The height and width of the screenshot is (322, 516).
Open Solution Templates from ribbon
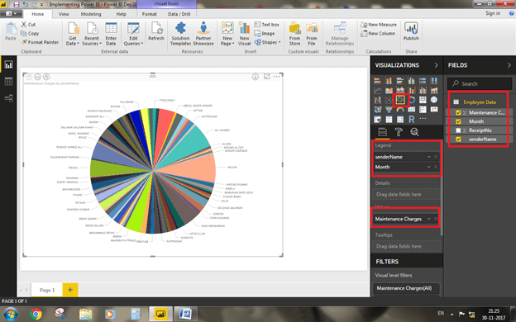(180, 34)
